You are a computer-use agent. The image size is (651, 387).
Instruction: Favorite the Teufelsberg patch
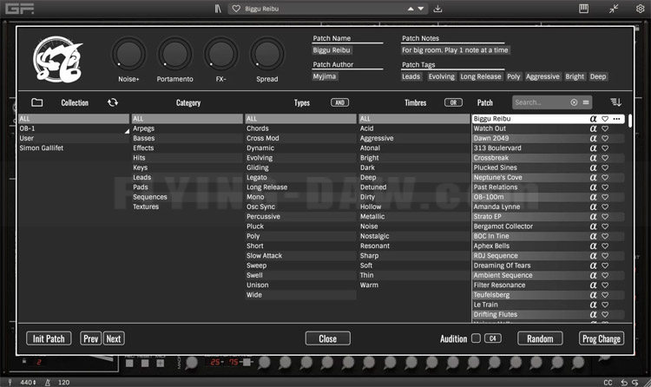(x=605, y=295)
